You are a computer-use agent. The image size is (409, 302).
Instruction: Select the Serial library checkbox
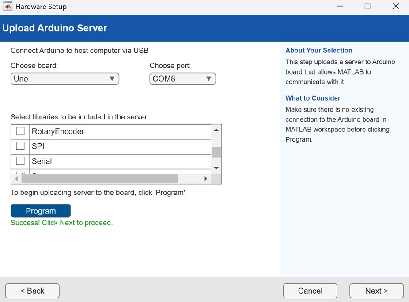(x=19, y=161)
